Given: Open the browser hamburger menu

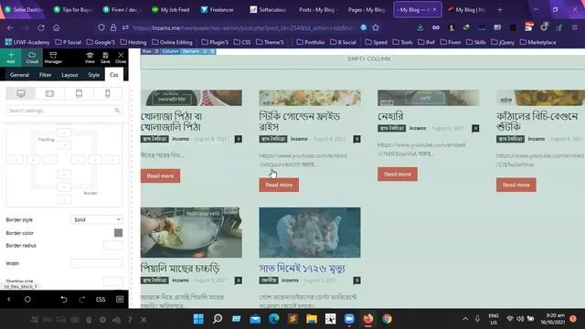Looking at the screenshot, I should [x=575, y=27].
